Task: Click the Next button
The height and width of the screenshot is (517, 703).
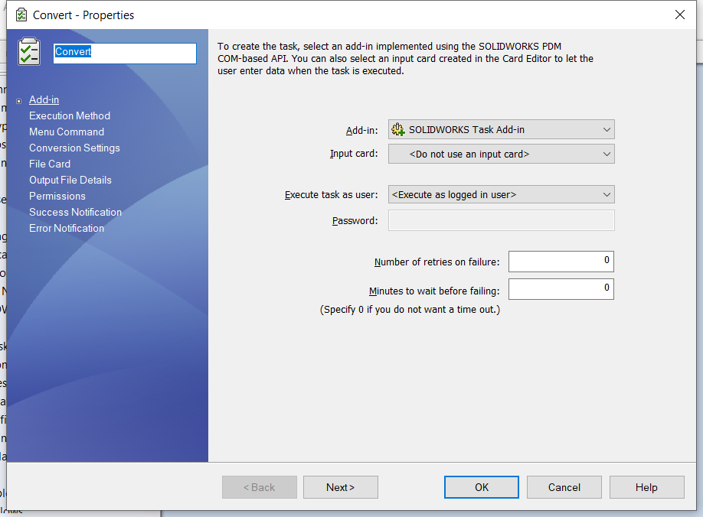Action: pos(340,487)
